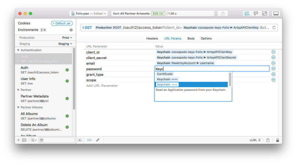
Task: Click the password value input field
Action: click(x=212, y=69)
